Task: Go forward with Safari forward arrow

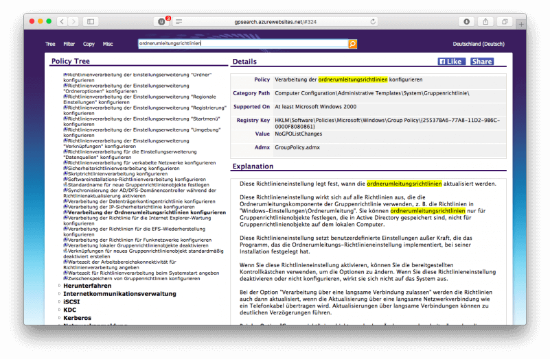Action: point(73,22)
